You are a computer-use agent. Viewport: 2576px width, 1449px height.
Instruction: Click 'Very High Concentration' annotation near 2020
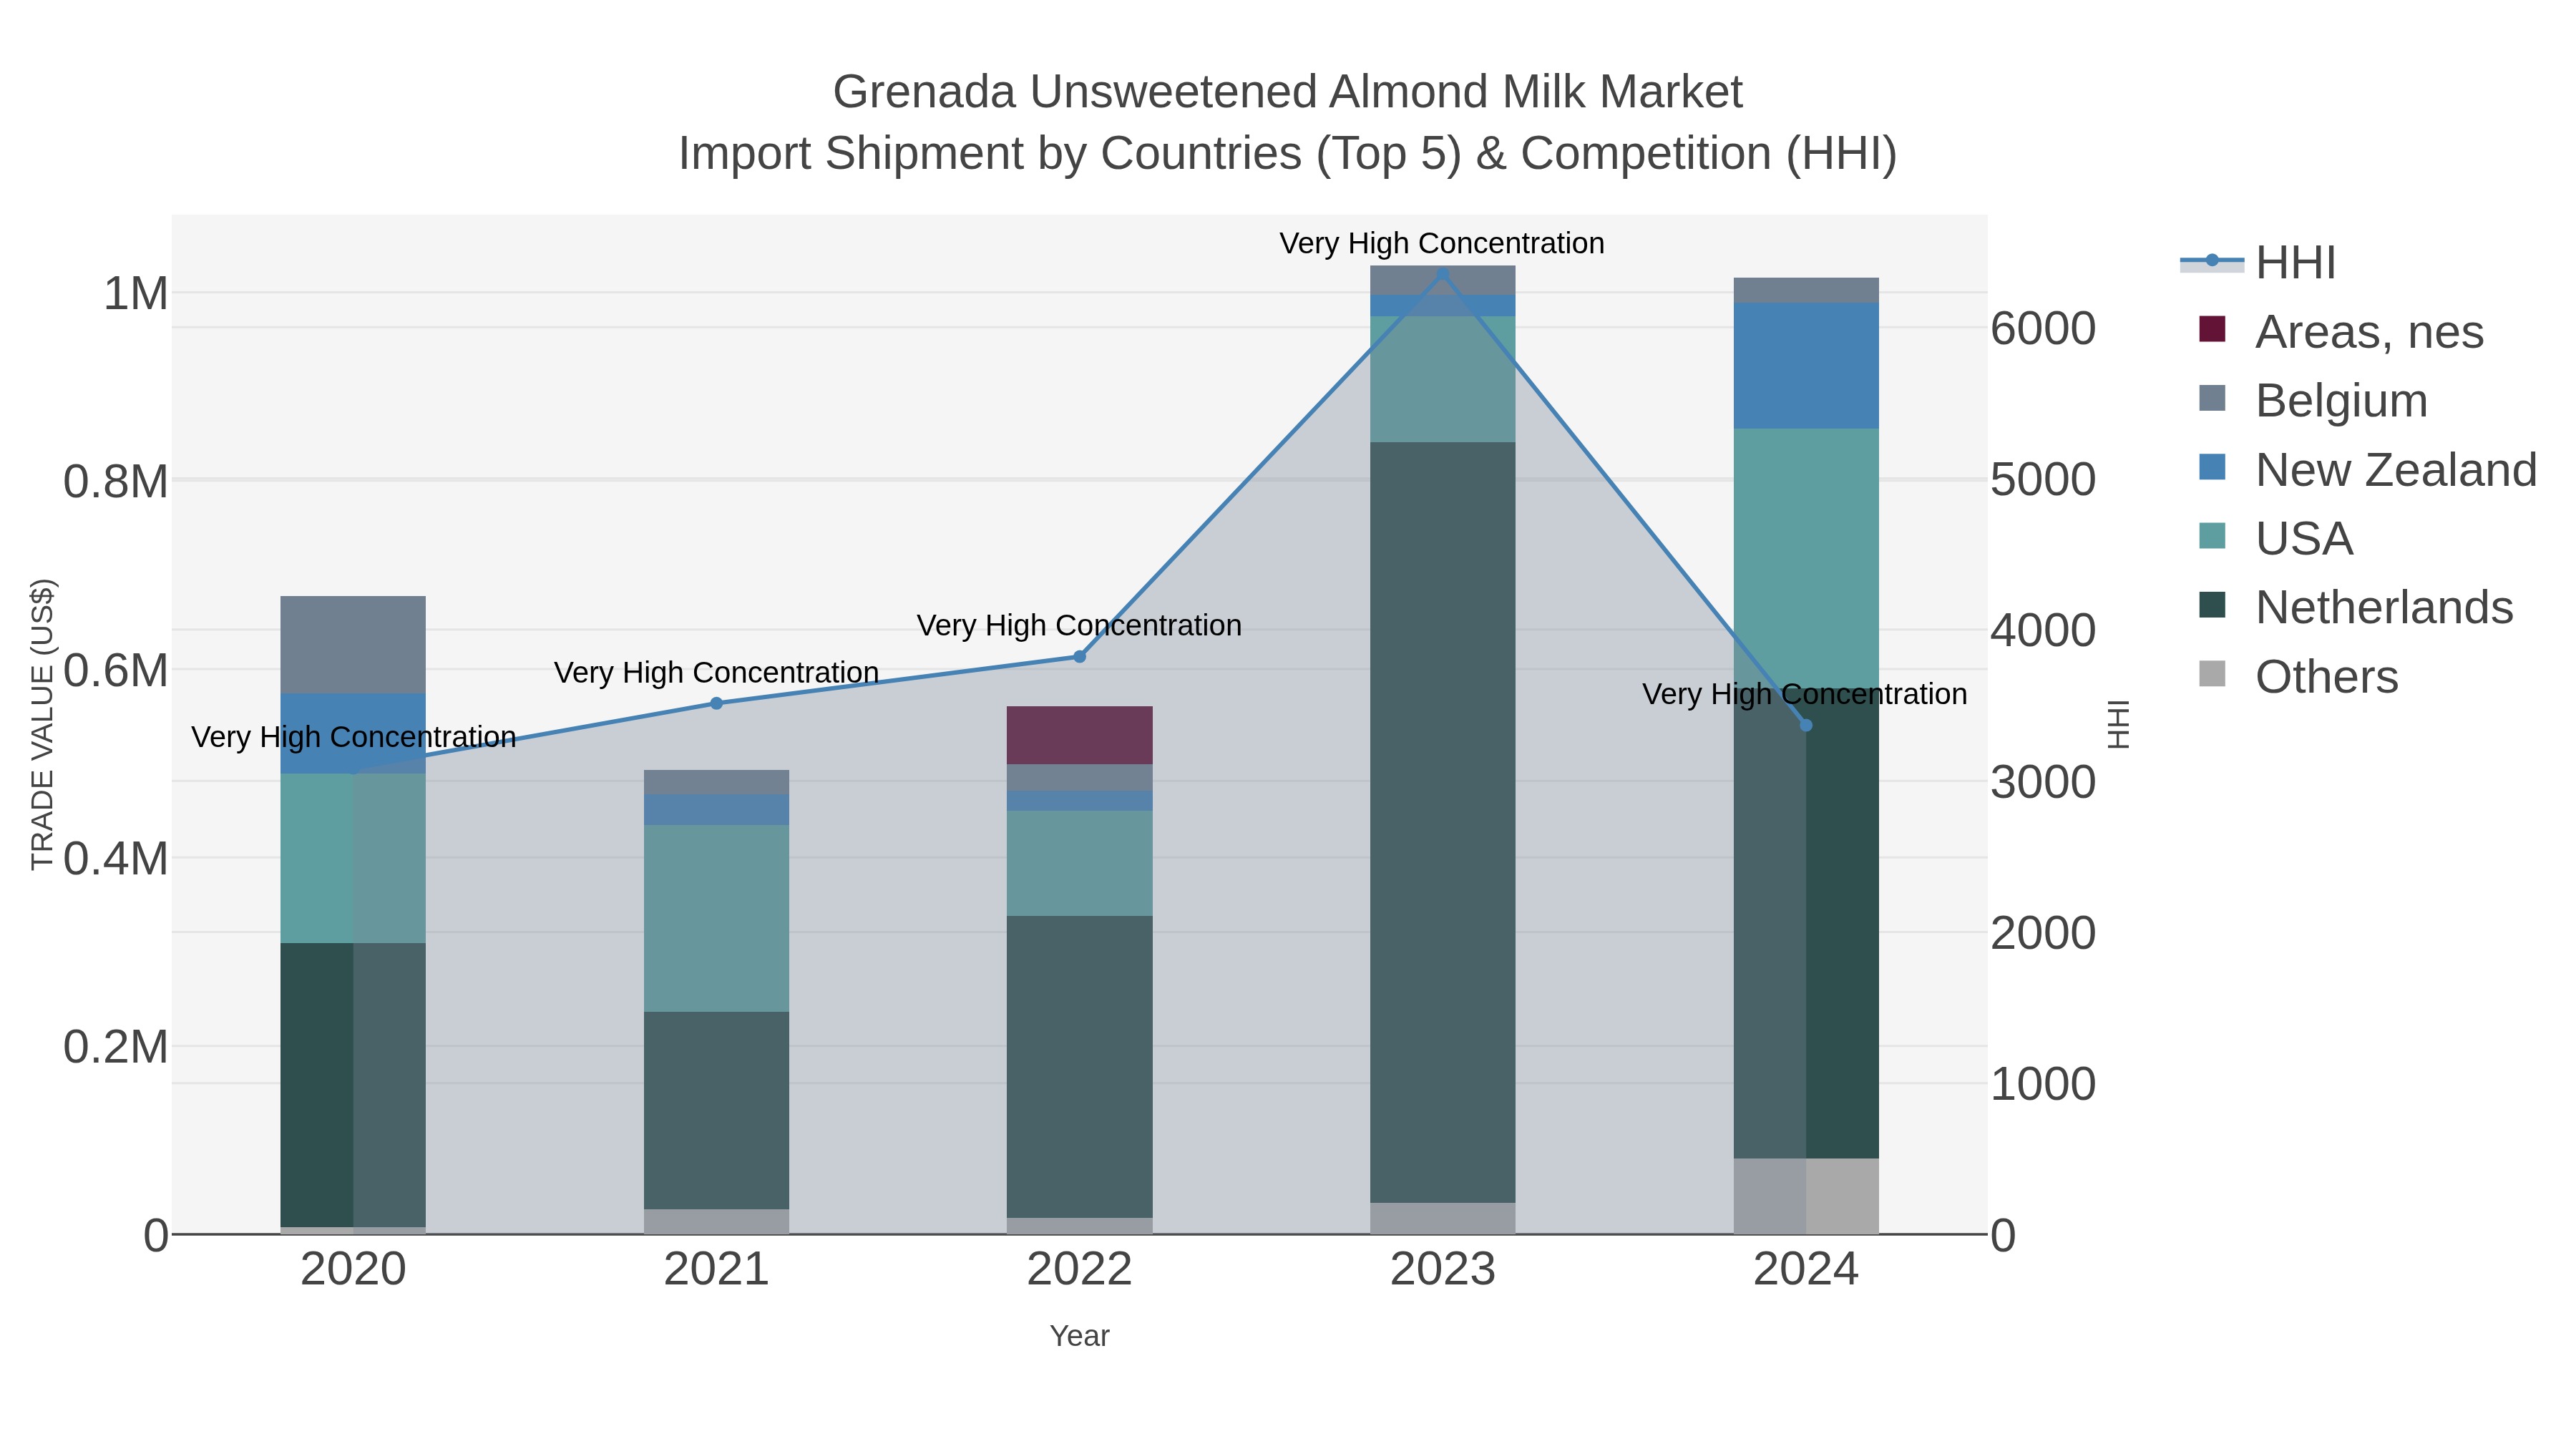pyautogui.click(x=353, y=737)
